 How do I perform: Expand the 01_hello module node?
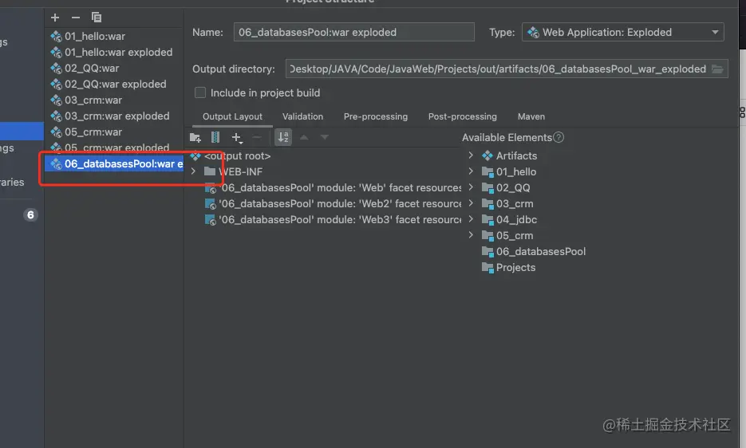[471, 171]
